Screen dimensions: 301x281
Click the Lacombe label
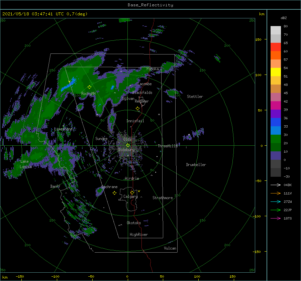(144, 84)
